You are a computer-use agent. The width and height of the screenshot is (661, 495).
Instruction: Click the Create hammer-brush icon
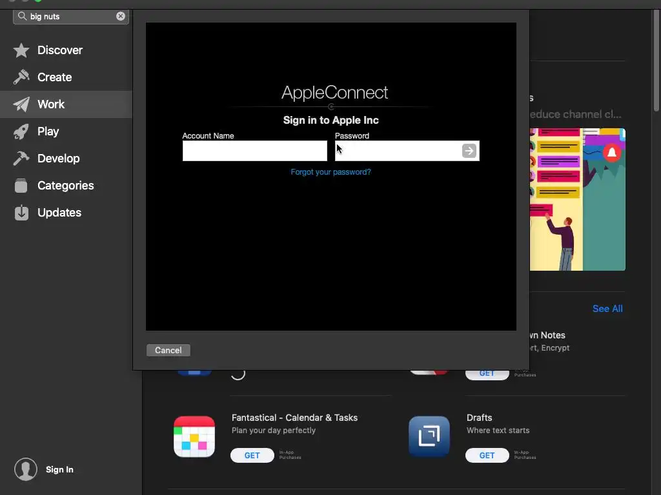[x=21, y=77]
